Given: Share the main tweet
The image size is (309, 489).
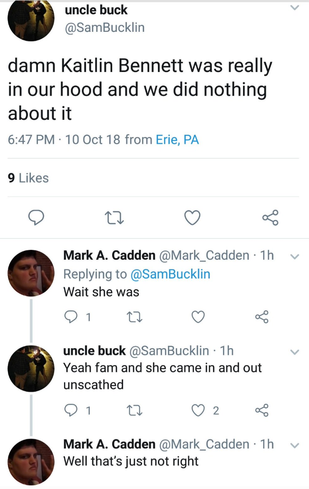Looking at the screenshot, I should point(270,218).
